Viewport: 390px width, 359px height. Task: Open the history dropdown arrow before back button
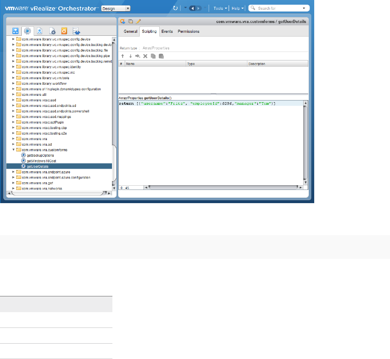[185, 8]
